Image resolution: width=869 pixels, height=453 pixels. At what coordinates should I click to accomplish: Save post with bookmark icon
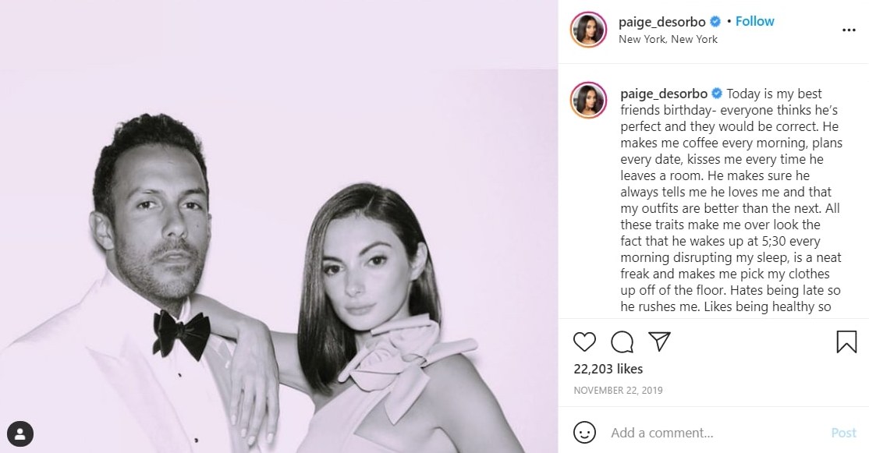(x=846, y=342)
